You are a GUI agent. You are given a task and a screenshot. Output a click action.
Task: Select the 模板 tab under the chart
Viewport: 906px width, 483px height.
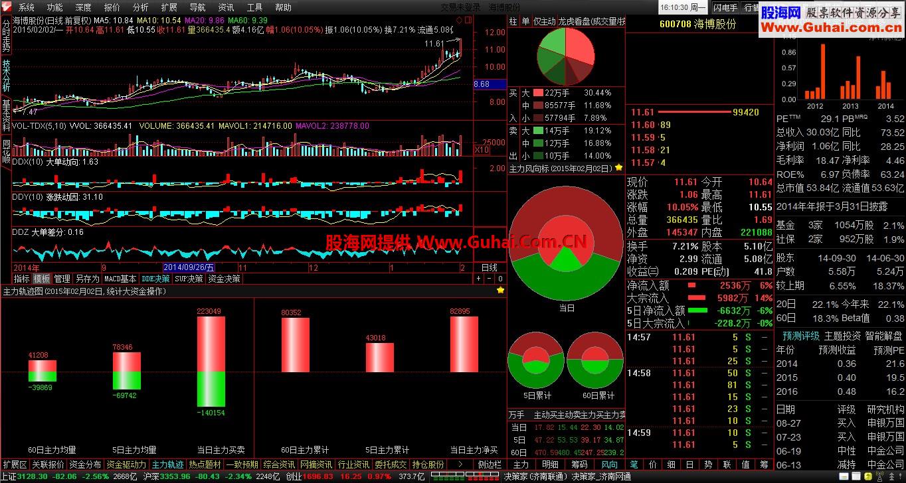click(41, 279)
